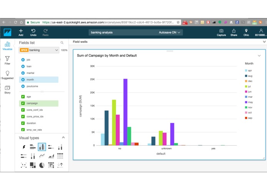Screen dimensions: 267x190
Task: Select the job field
Action: [x=39, y=60]
